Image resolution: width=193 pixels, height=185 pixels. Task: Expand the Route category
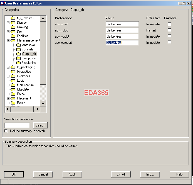coord(8,103)
